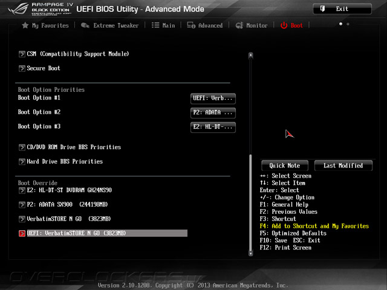Click arrow icon beside CD/DVD ROM Drive BBS Priorities
Screen dimensions: 387x290
22,147
